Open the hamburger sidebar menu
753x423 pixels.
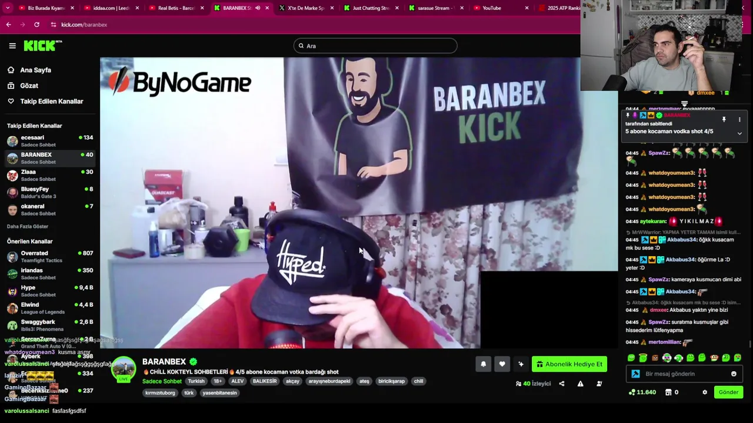12,46
